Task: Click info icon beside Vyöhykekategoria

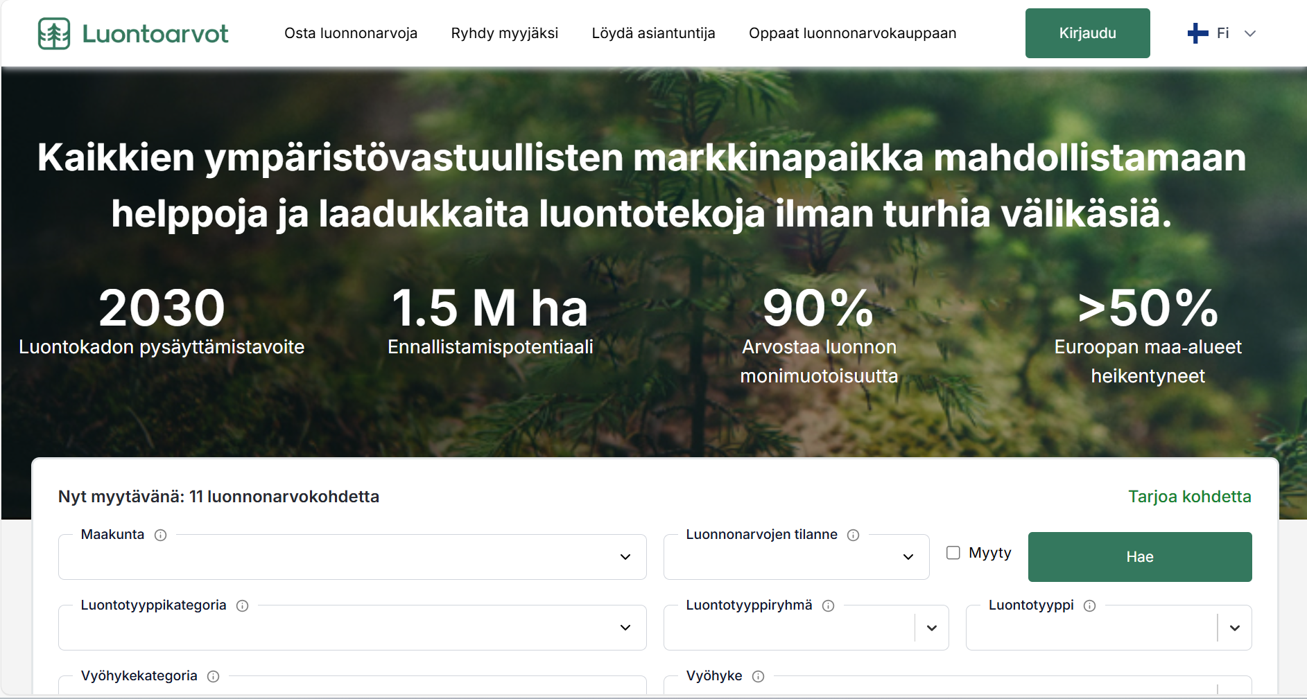Action: point(213,676)
